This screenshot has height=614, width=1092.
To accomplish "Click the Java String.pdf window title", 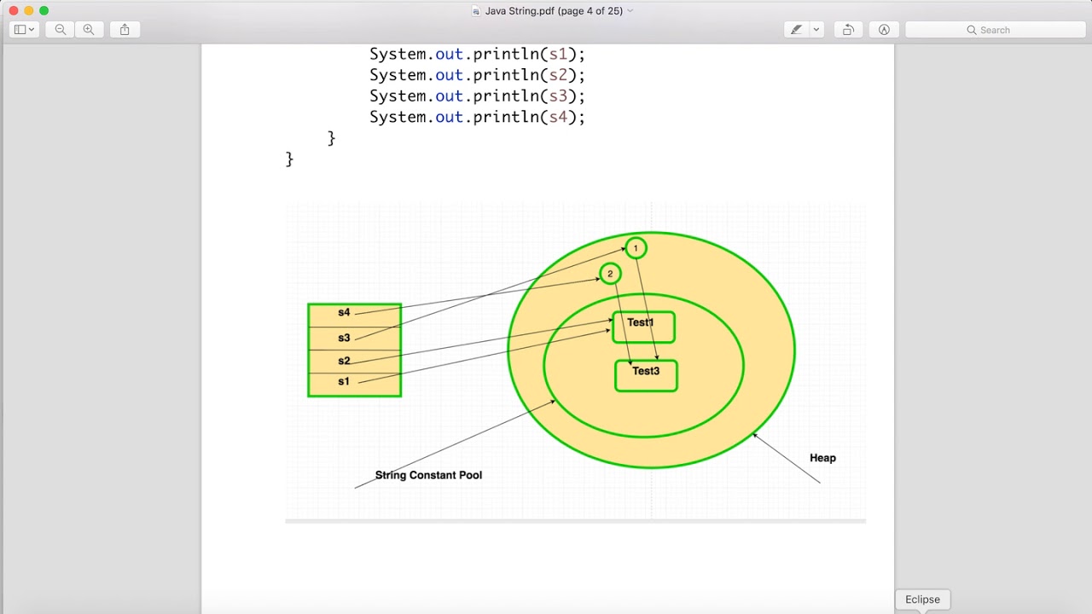I will click(x=554, y=11).
